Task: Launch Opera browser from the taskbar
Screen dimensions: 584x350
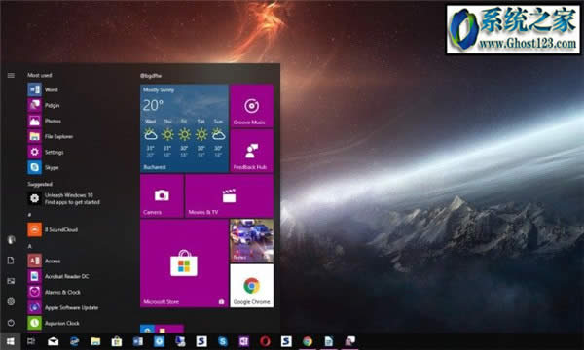Action: (265, 341)
